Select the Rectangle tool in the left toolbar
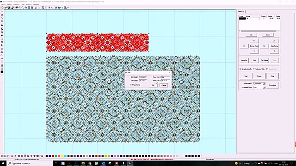 2,15
